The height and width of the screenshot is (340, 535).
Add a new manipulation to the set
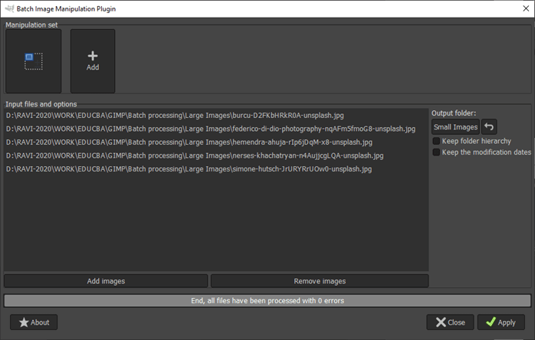tap(93, 61)
